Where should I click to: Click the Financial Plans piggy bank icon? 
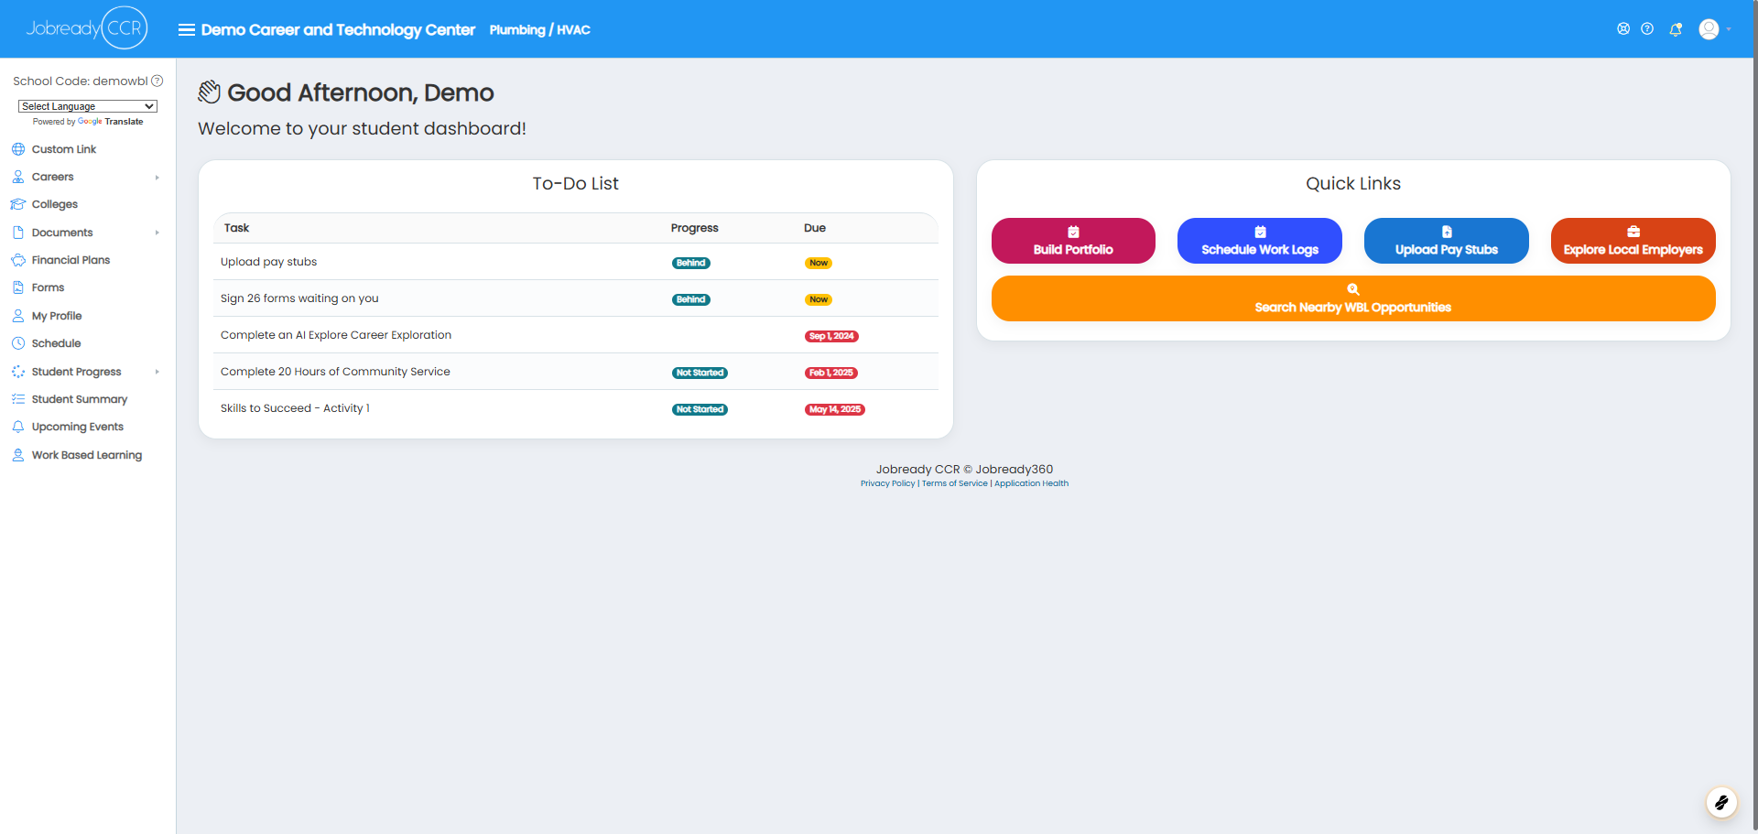pyautogui.click(x=18, y=260)
